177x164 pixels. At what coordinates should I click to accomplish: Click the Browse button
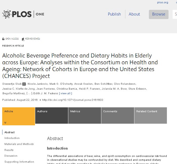click(x=158, y=14)
